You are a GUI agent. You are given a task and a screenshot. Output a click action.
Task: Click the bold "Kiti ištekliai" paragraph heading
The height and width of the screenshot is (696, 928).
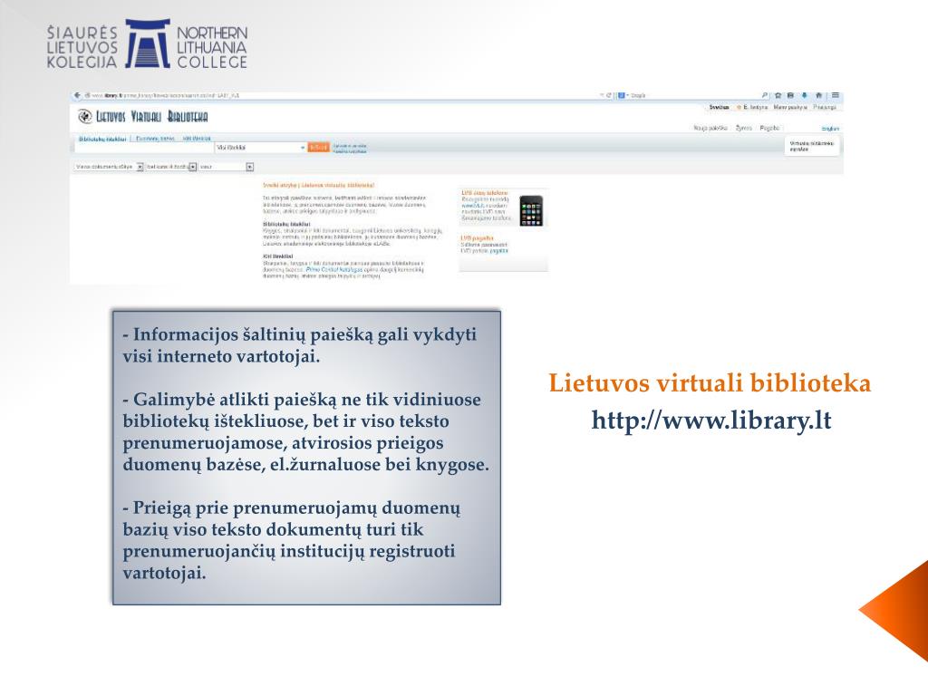(x=278, y=256)
